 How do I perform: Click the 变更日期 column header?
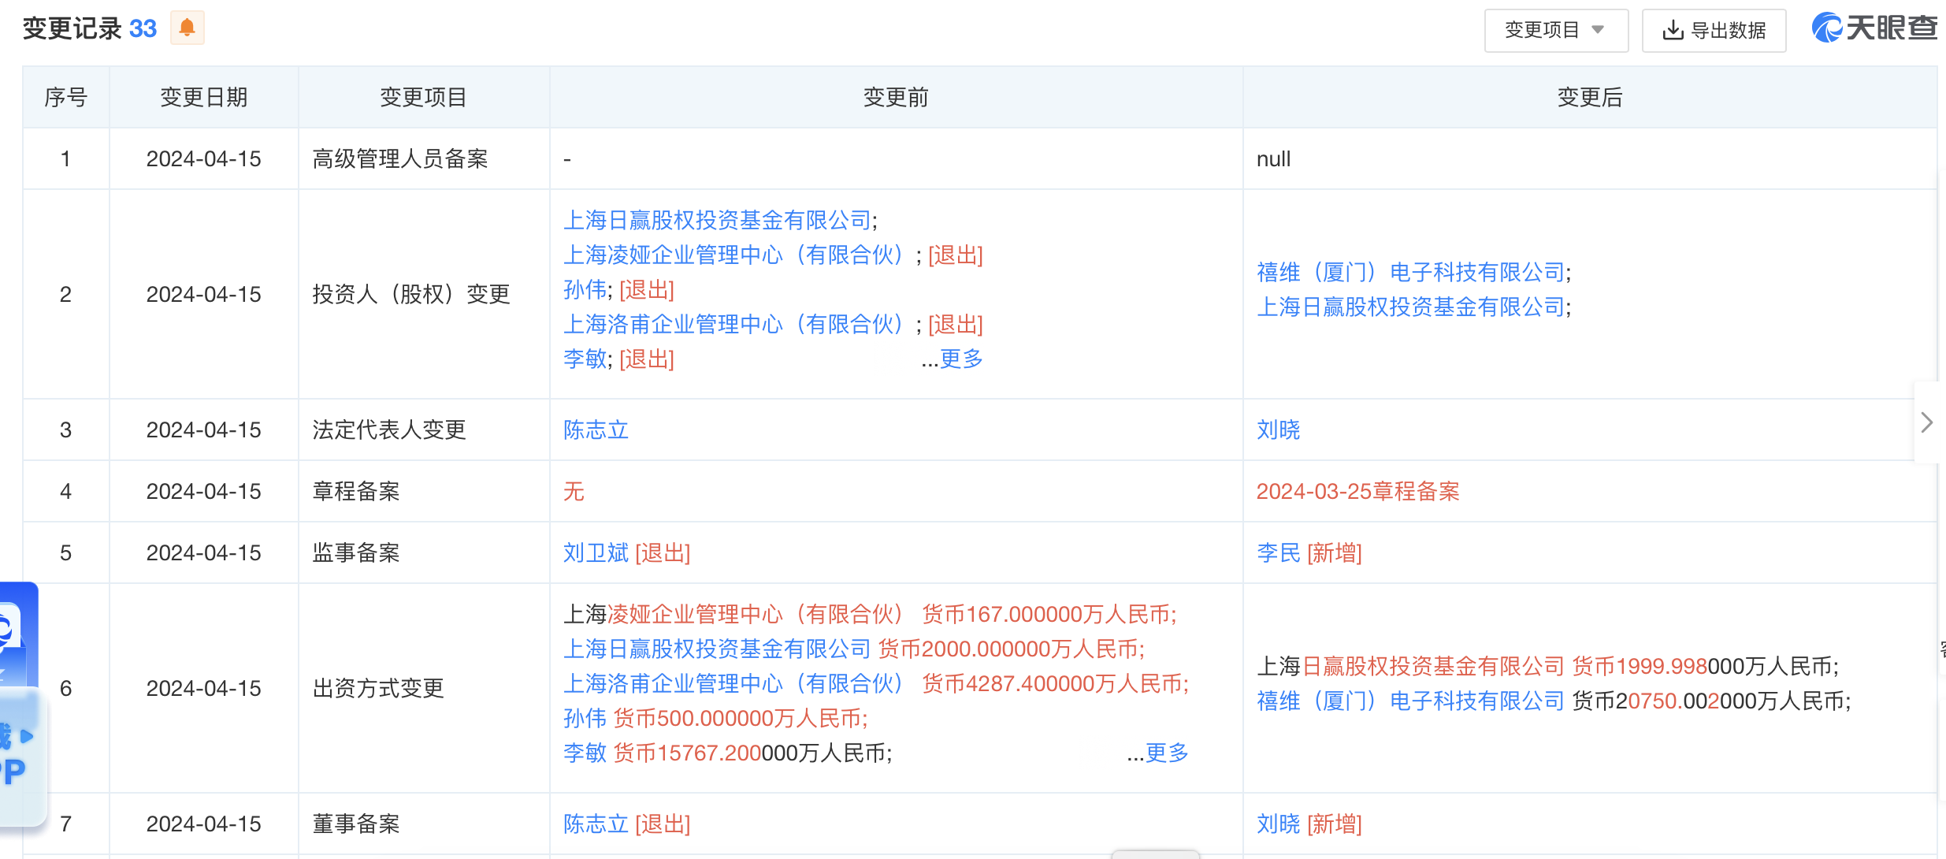(203, 98)
